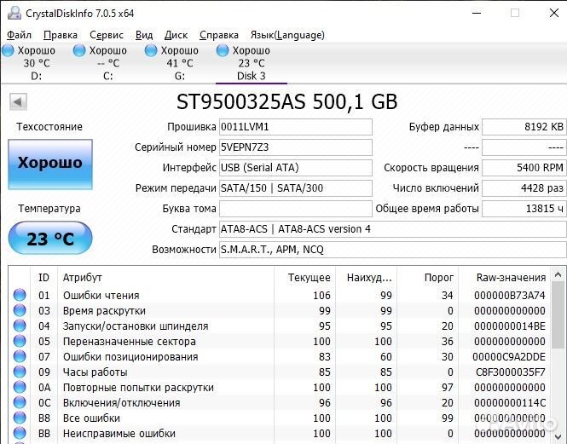Click the Число включений value 4428 раз
The image size is (567, 444).
click(x=524, y=188)
